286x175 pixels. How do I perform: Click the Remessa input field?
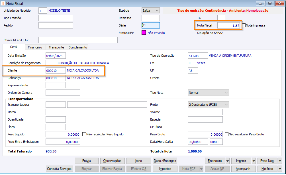coord(151,18)
